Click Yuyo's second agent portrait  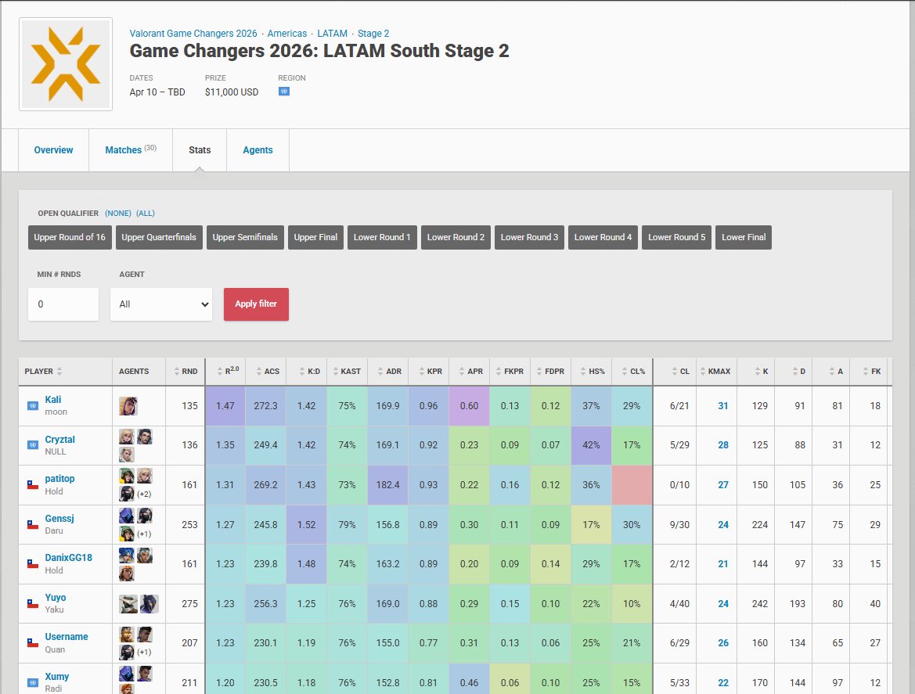point(149,603)
